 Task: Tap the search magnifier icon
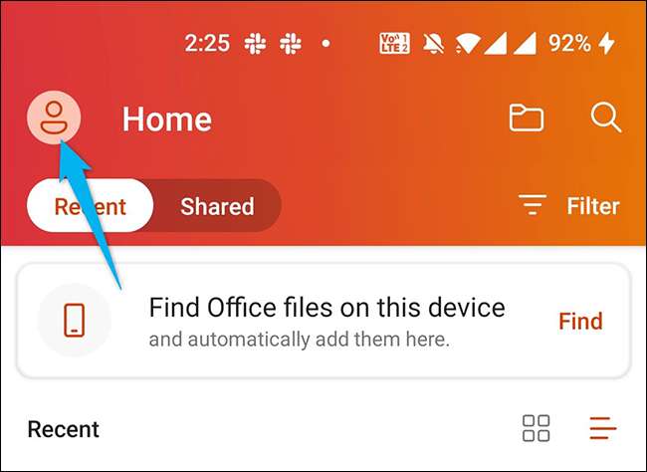(606, 118)
